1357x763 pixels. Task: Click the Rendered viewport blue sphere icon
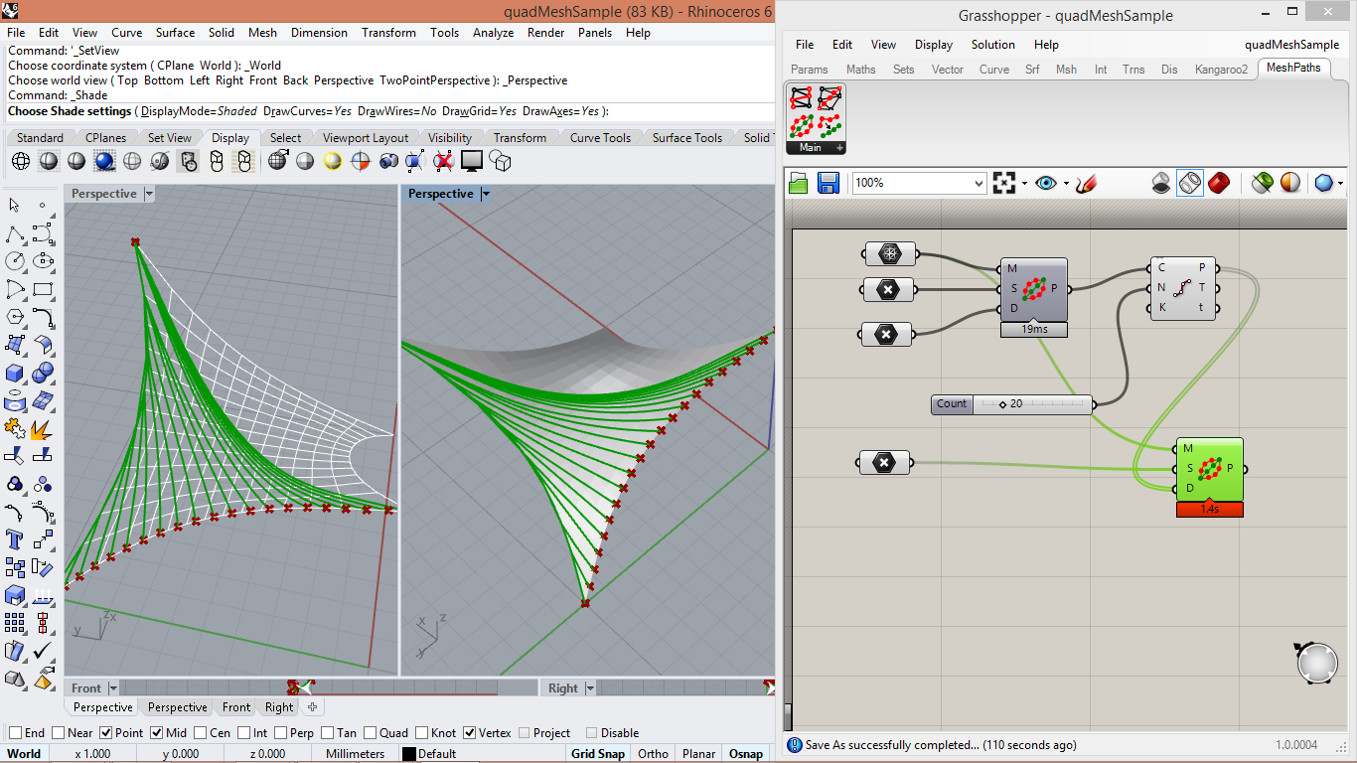[104, 161]
